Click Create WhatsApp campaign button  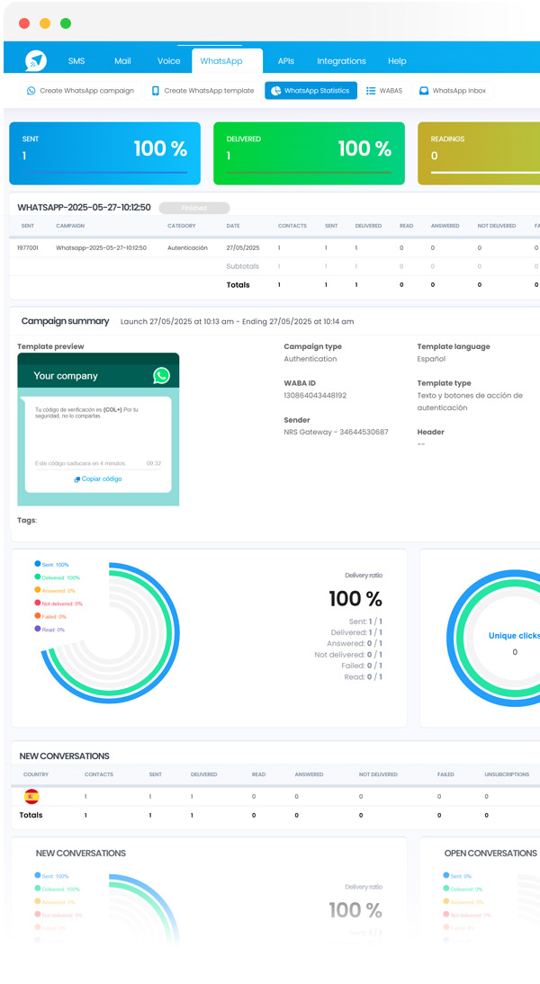[80, 90]
